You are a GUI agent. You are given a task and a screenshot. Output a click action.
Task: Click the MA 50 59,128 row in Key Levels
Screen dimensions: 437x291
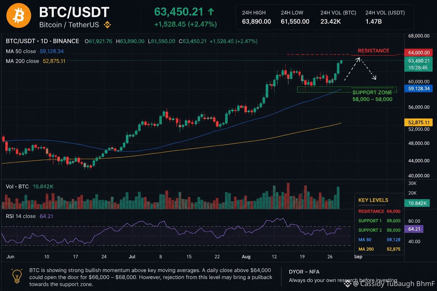tap(379, 240)
